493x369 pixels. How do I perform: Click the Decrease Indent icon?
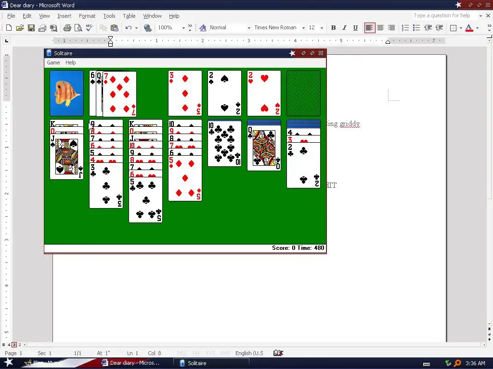428,27
